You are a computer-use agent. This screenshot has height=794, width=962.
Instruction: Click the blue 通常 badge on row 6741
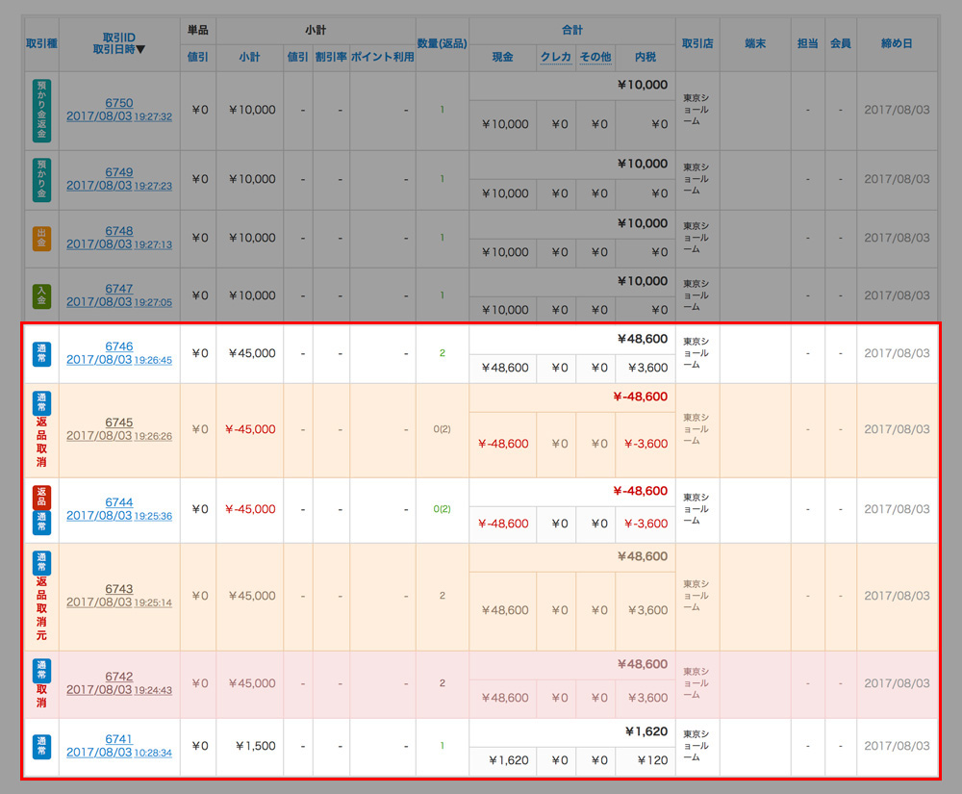(x=41, y=747)
